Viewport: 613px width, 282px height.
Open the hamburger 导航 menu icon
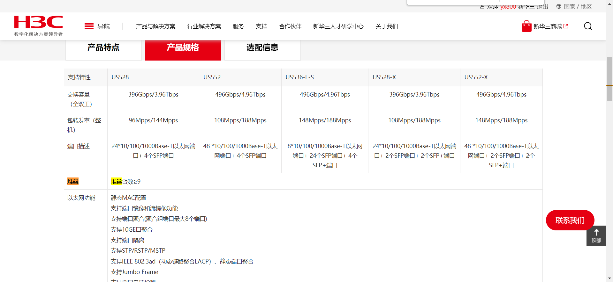pyautogui.click(x=89, y=26)
